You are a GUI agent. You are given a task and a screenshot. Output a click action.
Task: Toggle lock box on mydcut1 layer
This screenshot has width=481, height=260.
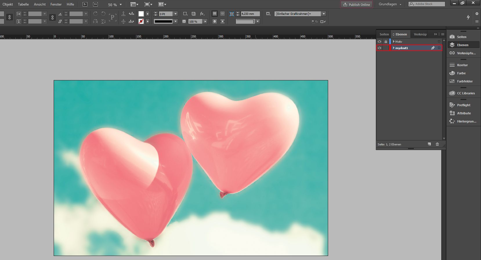click(386, 48)
